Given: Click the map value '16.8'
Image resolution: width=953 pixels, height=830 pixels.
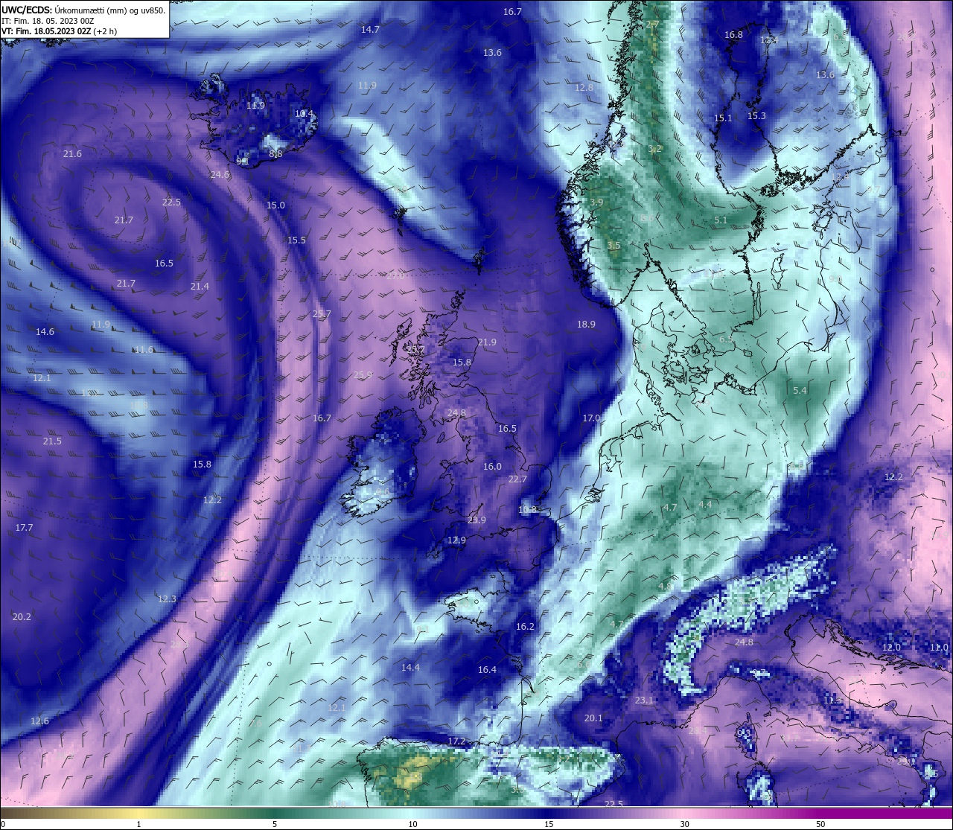Looking at the screenshot, I should coord(733,35).
